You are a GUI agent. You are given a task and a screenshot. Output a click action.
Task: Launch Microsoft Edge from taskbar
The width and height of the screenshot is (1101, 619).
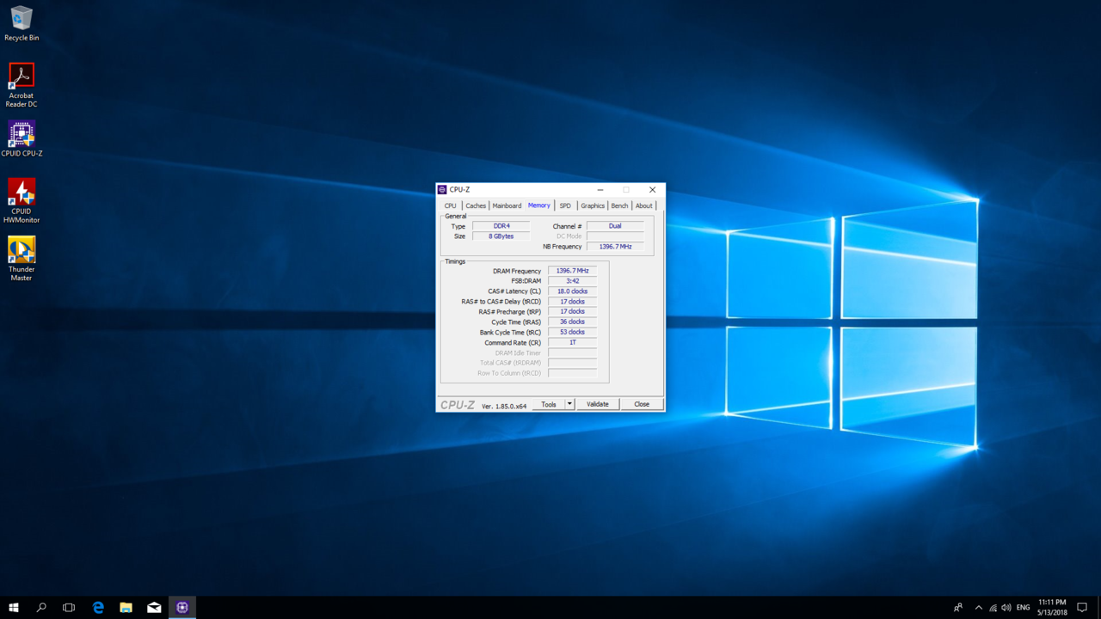pyautogui.click(x=98, y=608)
